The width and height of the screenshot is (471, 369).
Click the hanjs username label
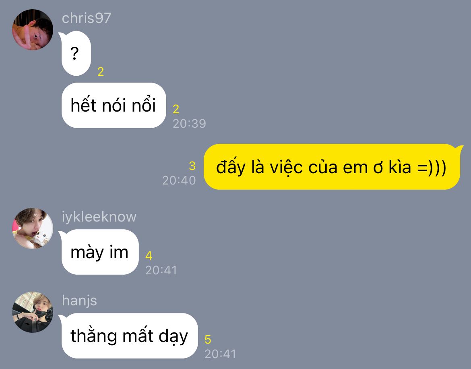[79, 301]
